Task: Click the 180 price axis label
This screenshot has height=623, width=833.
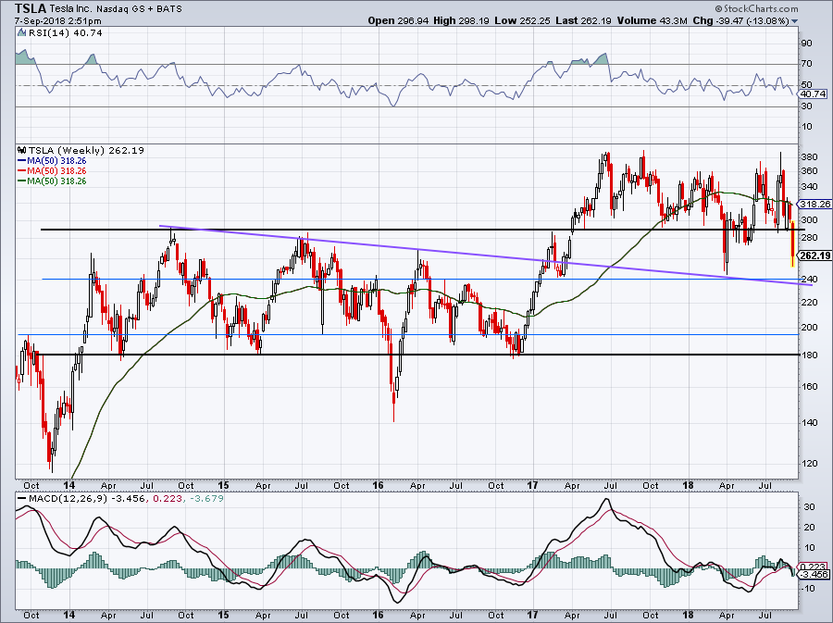Action: pos(809,355)
